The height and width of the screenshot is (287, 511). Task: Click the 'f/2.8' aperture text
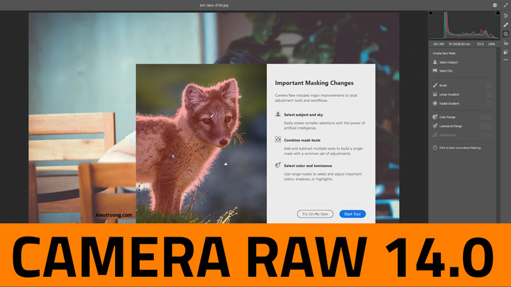coord(480,44)
